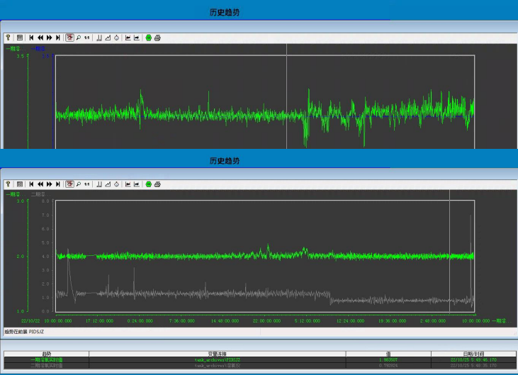Bring next trend to front in lower toolbar
The height and width of the screenshot is (375, 518).
[x=137, y=184]
